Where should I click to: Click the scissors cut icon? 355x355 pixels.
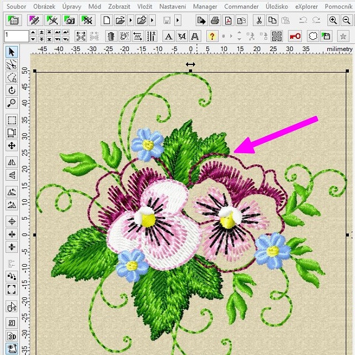point(258,21)
